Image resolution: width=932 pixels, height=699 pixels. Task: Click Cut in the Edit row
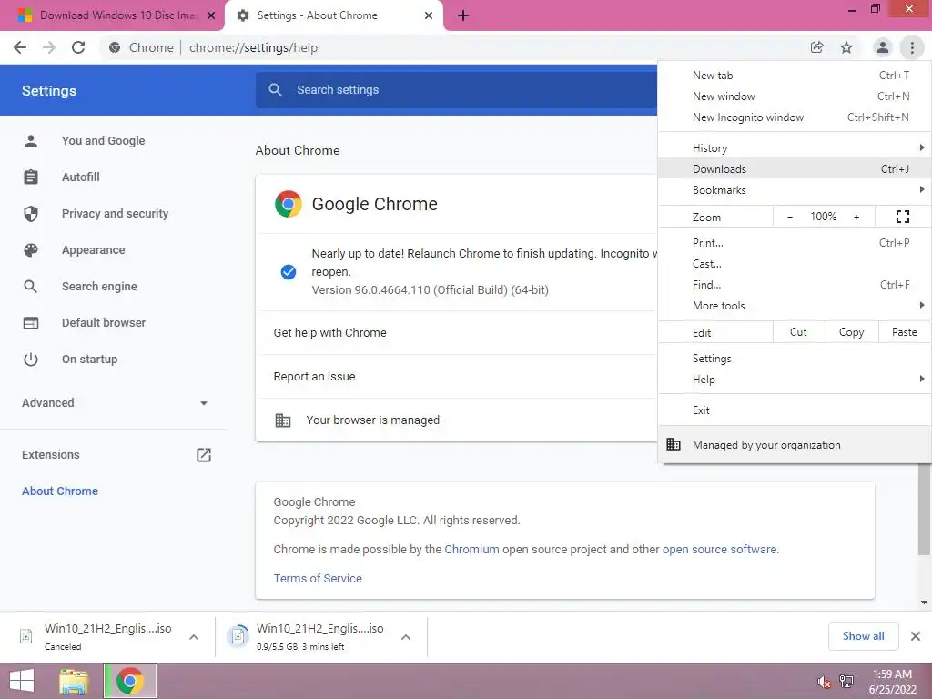pos(799,332)
